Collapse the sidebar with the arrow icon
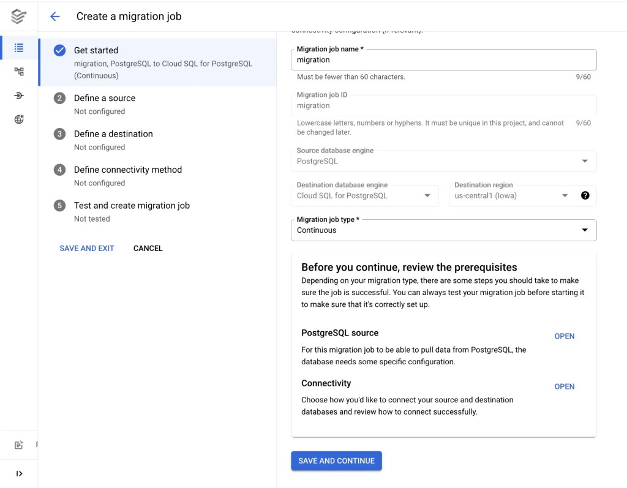 coord(18,473)
